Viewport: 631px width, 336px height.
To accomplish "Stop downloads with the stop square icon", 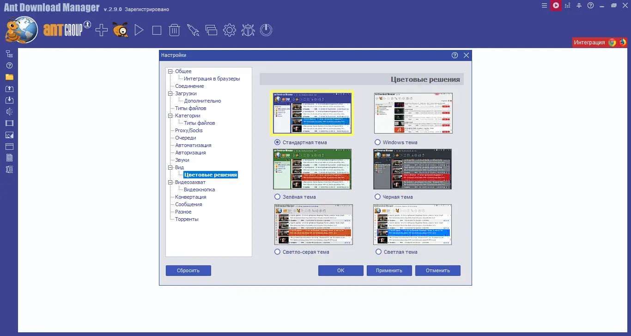I will pyautogui.click(x=157, y=30).
